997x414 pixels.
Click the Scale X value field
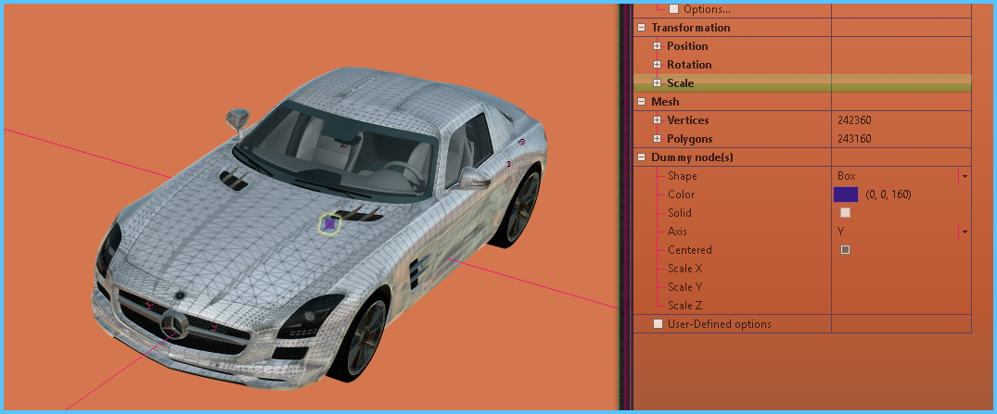(900, 269)
